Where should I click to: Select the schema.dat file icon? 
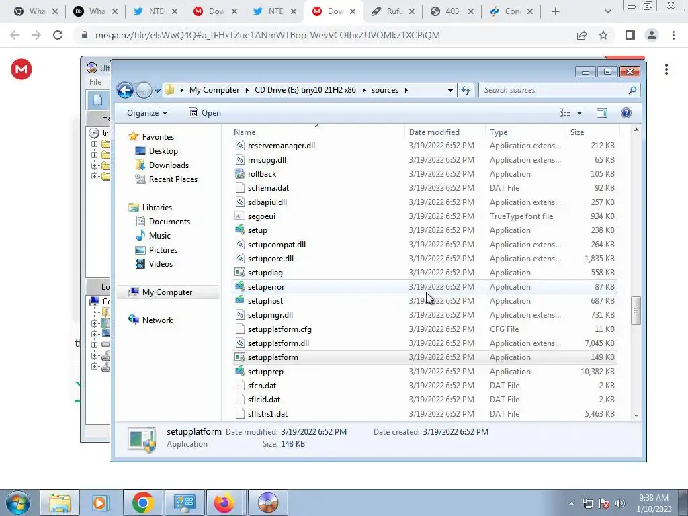(240, 188)
